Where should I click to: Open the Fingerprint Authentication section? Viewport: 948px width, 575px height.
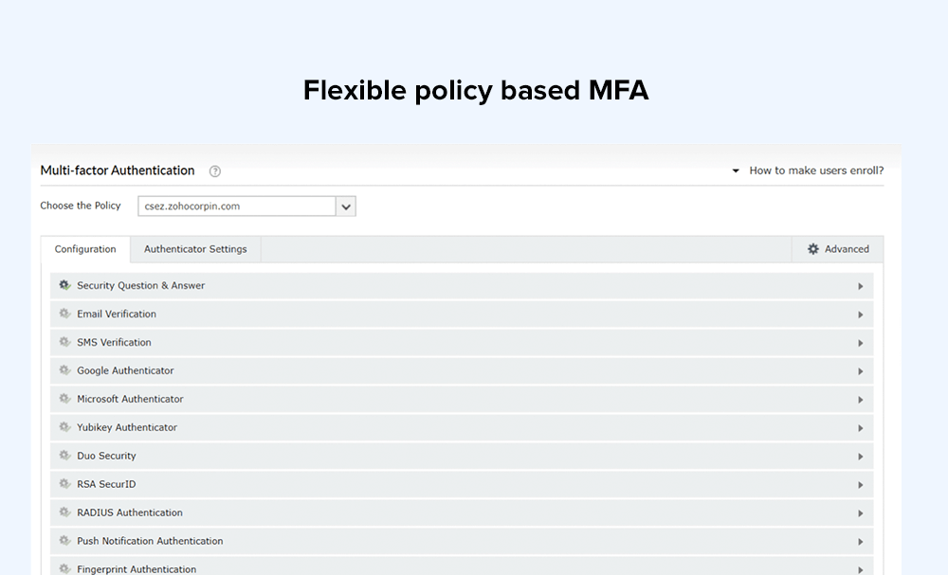tap(137, 568)
